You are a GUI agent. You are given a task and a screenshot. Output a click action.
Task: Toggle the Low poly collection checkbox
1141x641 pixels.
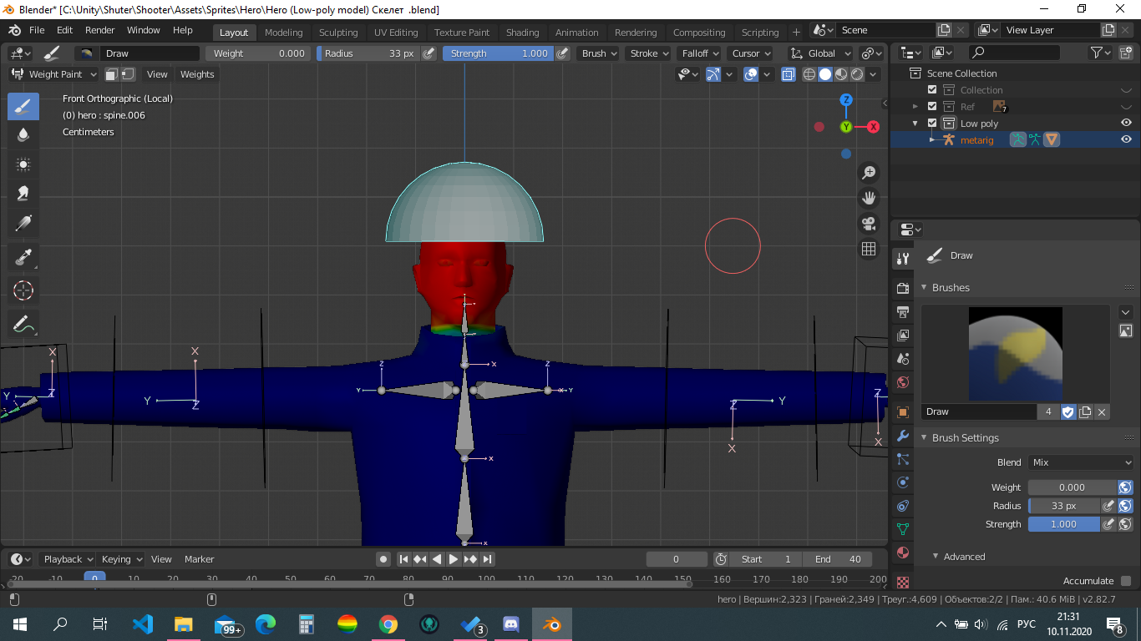[932, 124]
